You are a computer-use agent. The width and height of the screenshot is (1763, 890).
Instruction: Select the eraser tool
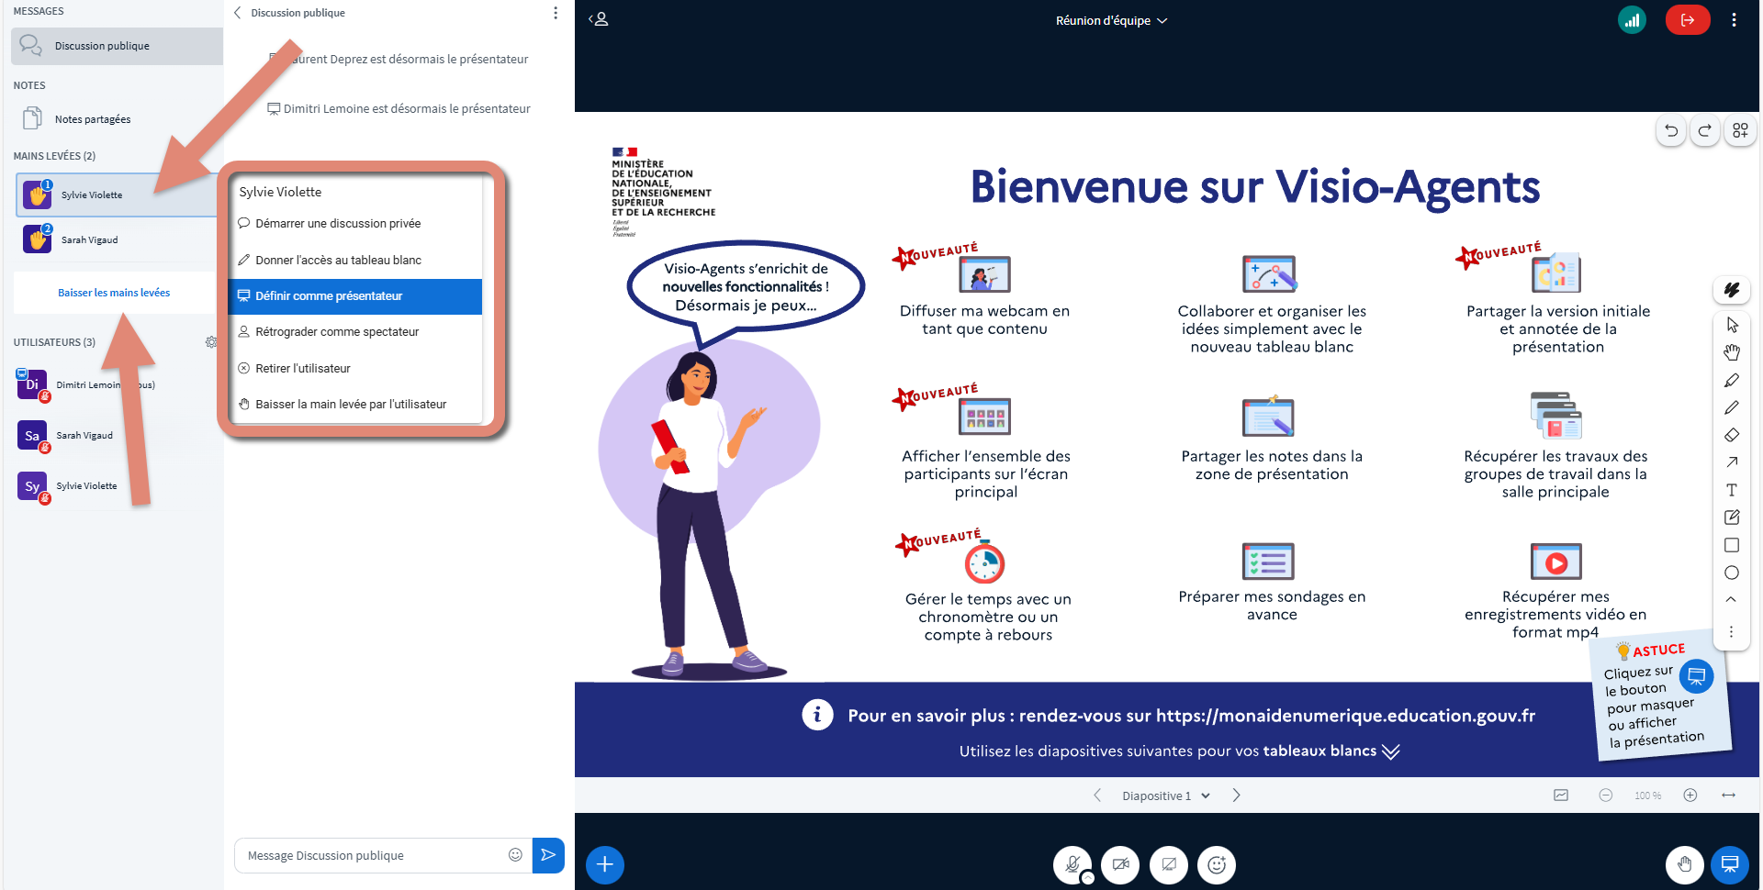pos(1732,435)
